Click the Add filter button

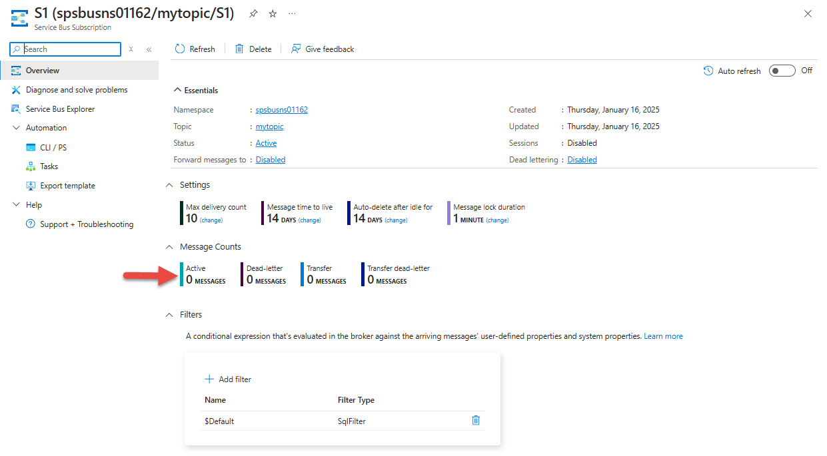point(228,379)
